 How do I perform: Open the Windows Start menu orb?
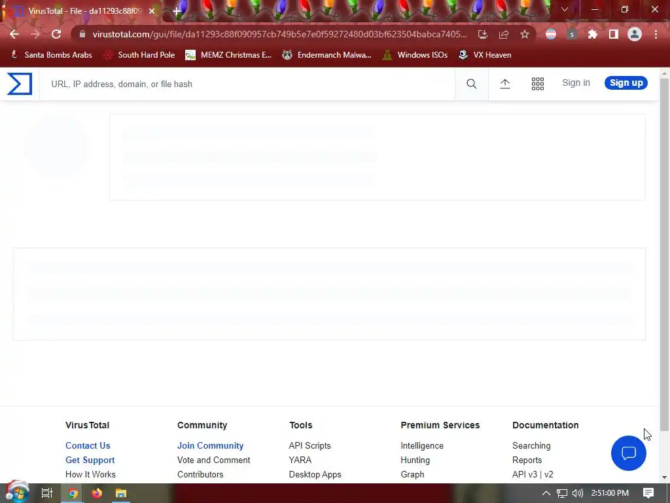[17, 493]
